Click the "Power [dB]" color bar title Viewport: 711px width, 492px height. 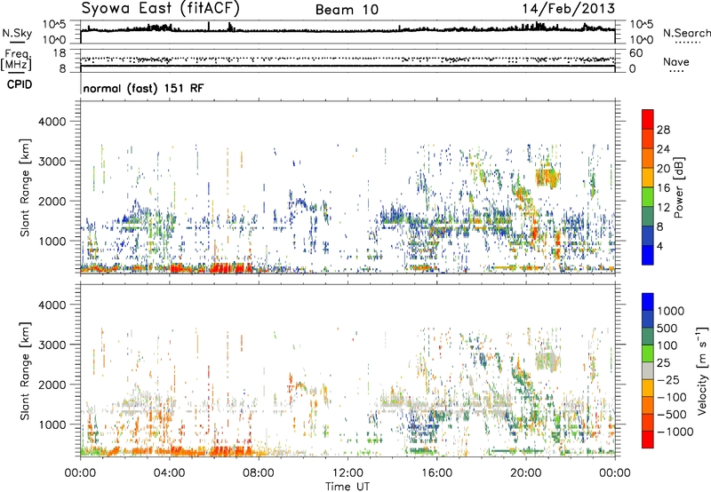click(678, 187)
